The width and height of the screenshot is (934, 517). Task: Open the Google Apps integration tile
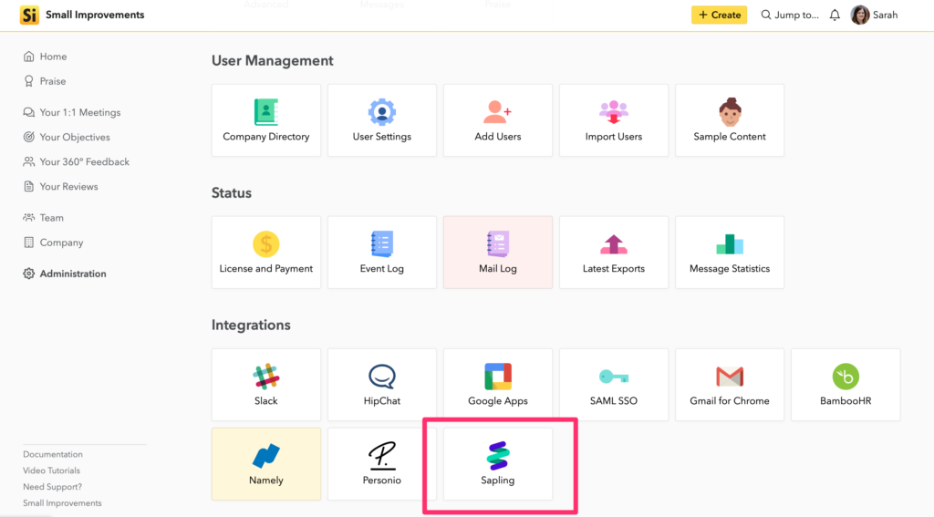497,385
